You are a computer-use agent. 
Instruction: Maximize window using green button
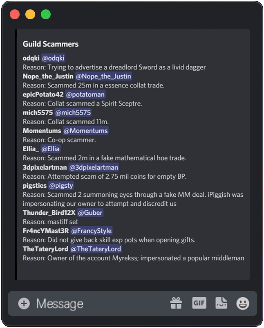point(46,14)
